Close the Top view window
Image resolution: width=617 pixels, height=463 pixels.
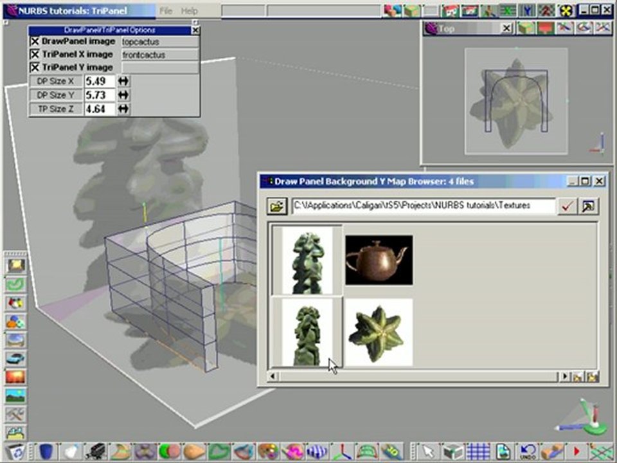tap(506, 28)
